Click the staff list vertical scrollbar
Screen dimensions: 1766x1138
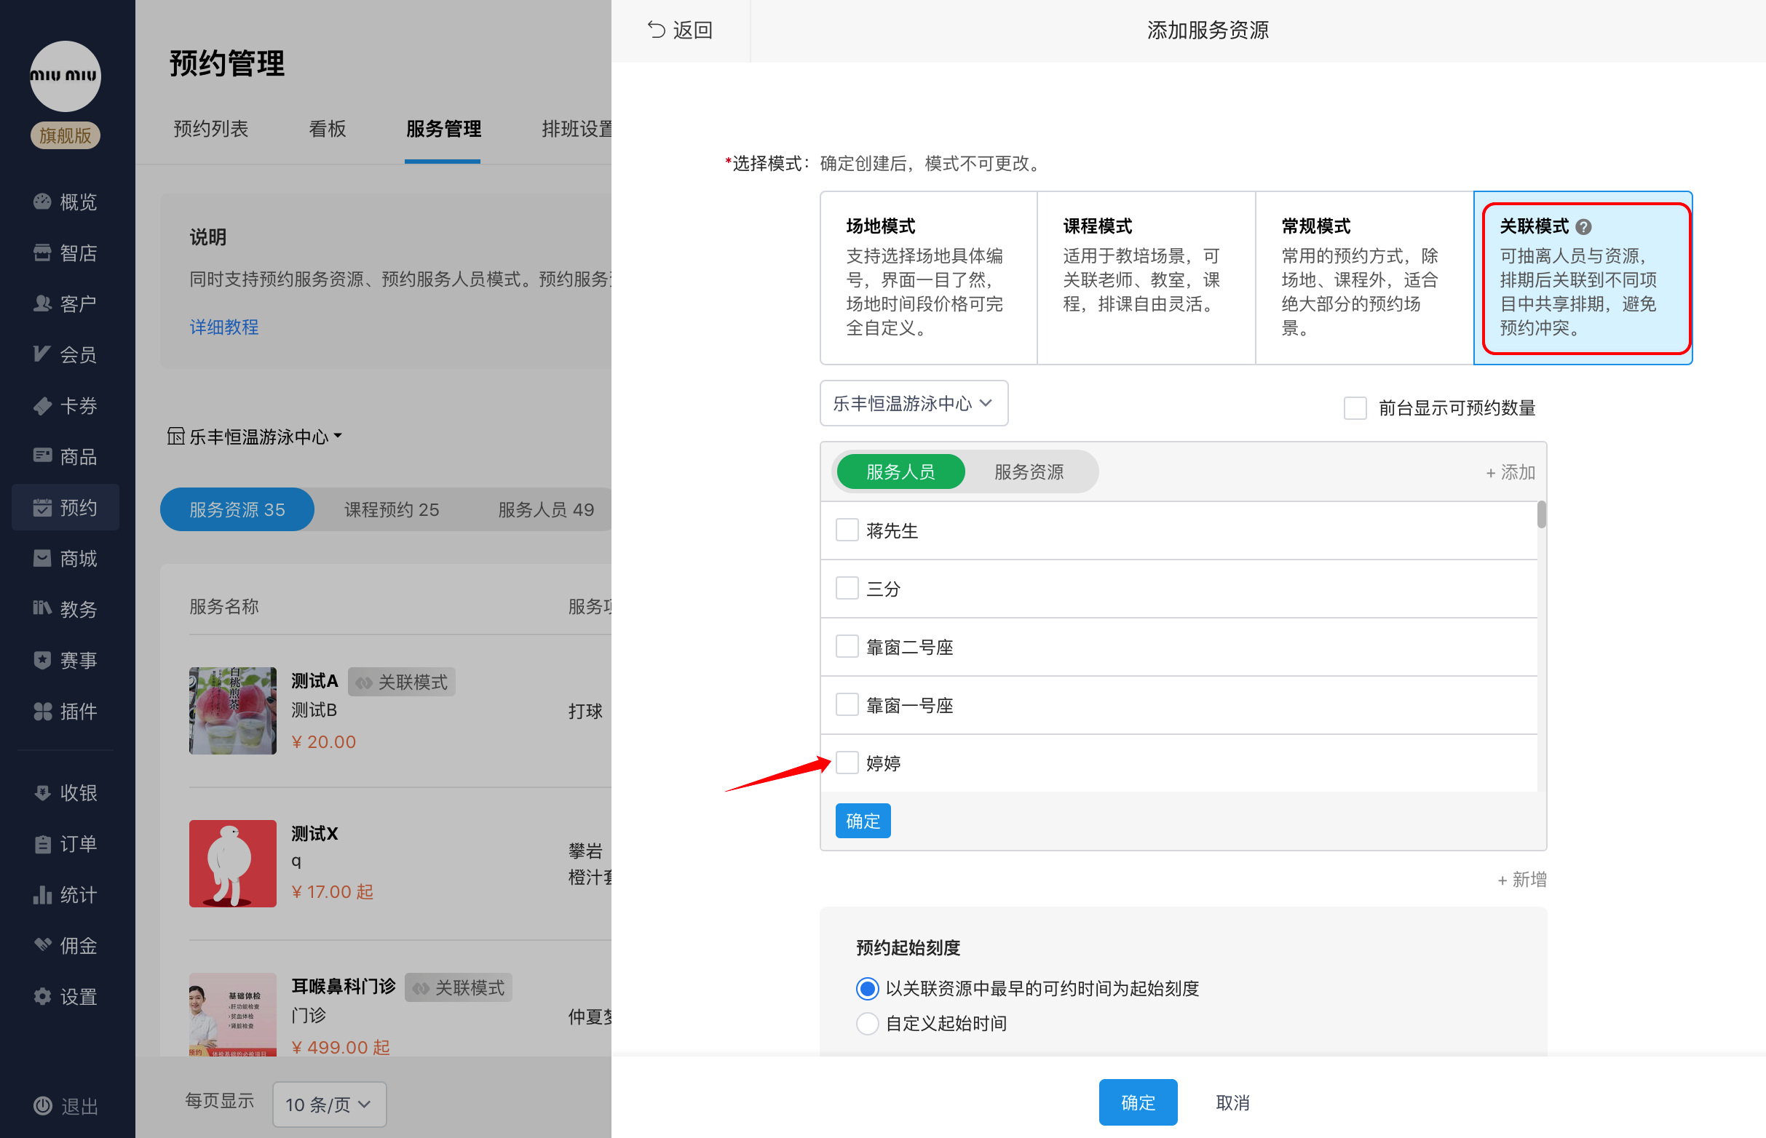pos(1541,514)
